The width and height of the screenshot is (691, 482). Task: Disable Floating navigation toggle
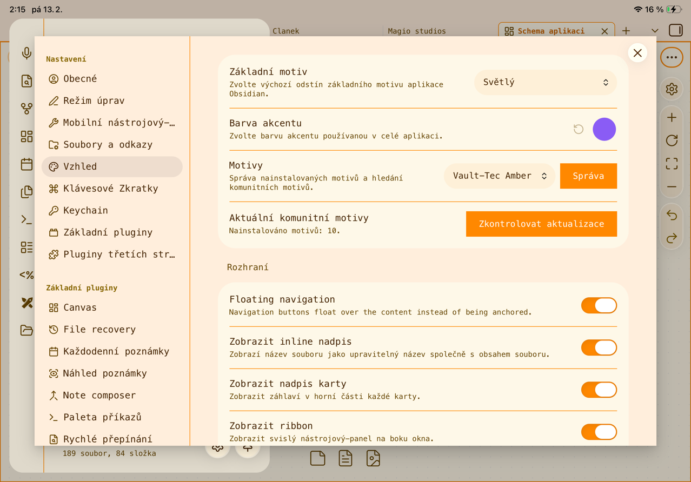(x=599, y=305)
